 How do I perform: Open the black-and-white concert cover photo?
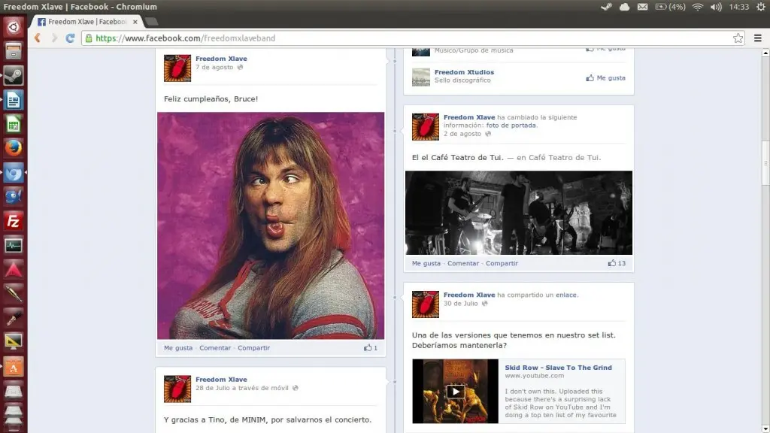pos(519,213)
